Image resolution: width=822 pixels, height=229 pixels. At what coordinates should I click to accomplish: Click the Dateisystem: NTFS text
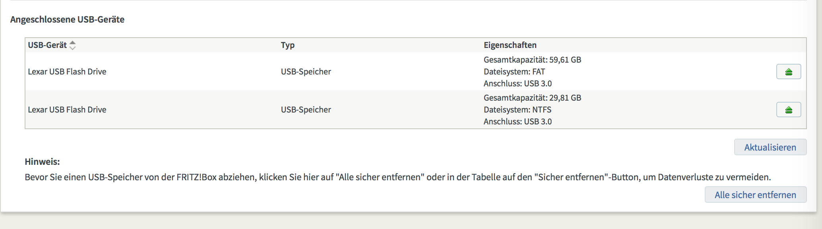click(518, 110)
